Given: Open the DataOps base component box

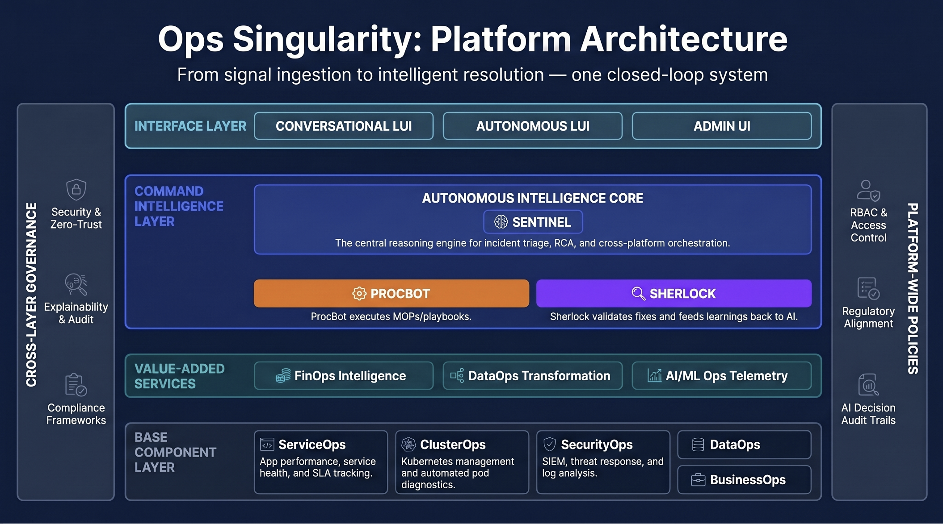Looking at the screenshot, I should coord(745,445).
